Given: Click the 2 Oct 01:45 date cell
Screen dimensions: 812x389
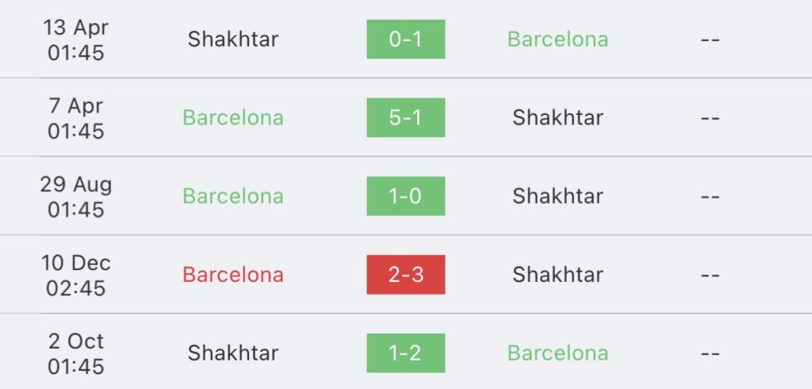Looking at the screenshot, I should (x=75, y=354).
